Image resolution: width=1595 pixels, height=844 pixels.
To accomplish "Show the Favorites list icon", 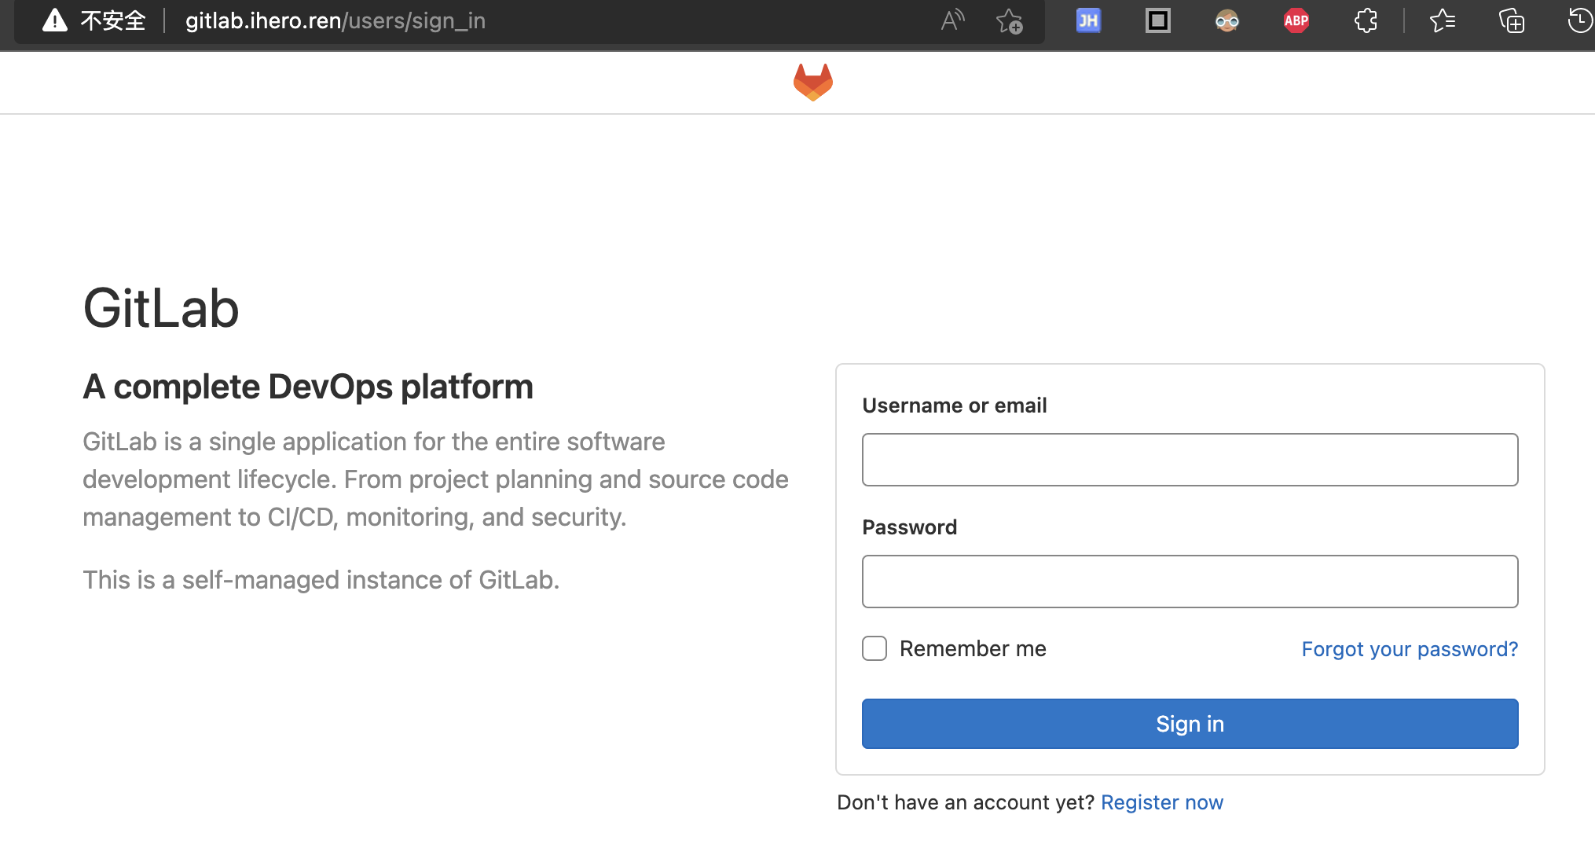I will (x=1442, y=20).
